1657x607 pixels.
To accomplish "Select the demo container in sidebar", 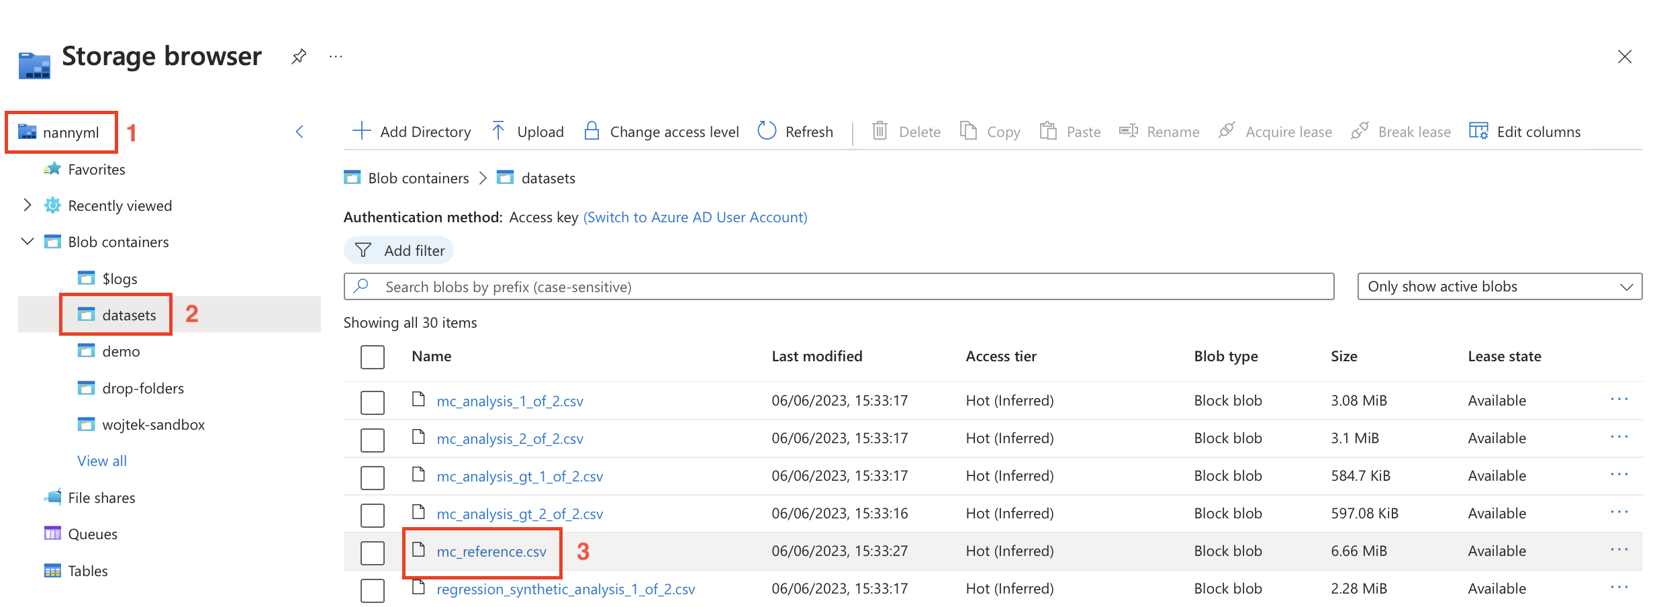I will (121, 352).
